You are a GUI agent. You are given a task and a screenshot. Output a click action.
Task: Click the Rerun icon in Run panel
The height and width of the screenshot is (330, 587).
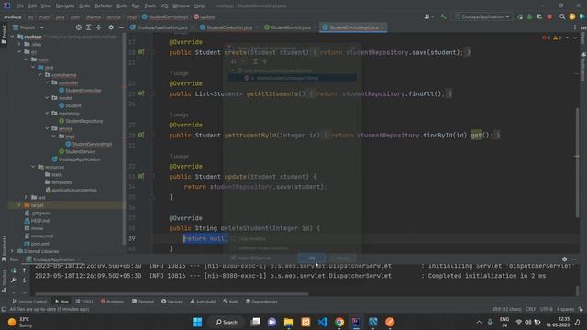14,270
